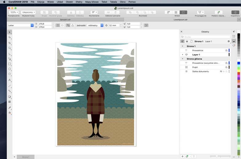
Task: Open the Wyrównanie alignment dropdown
Action: pos(94,12)
